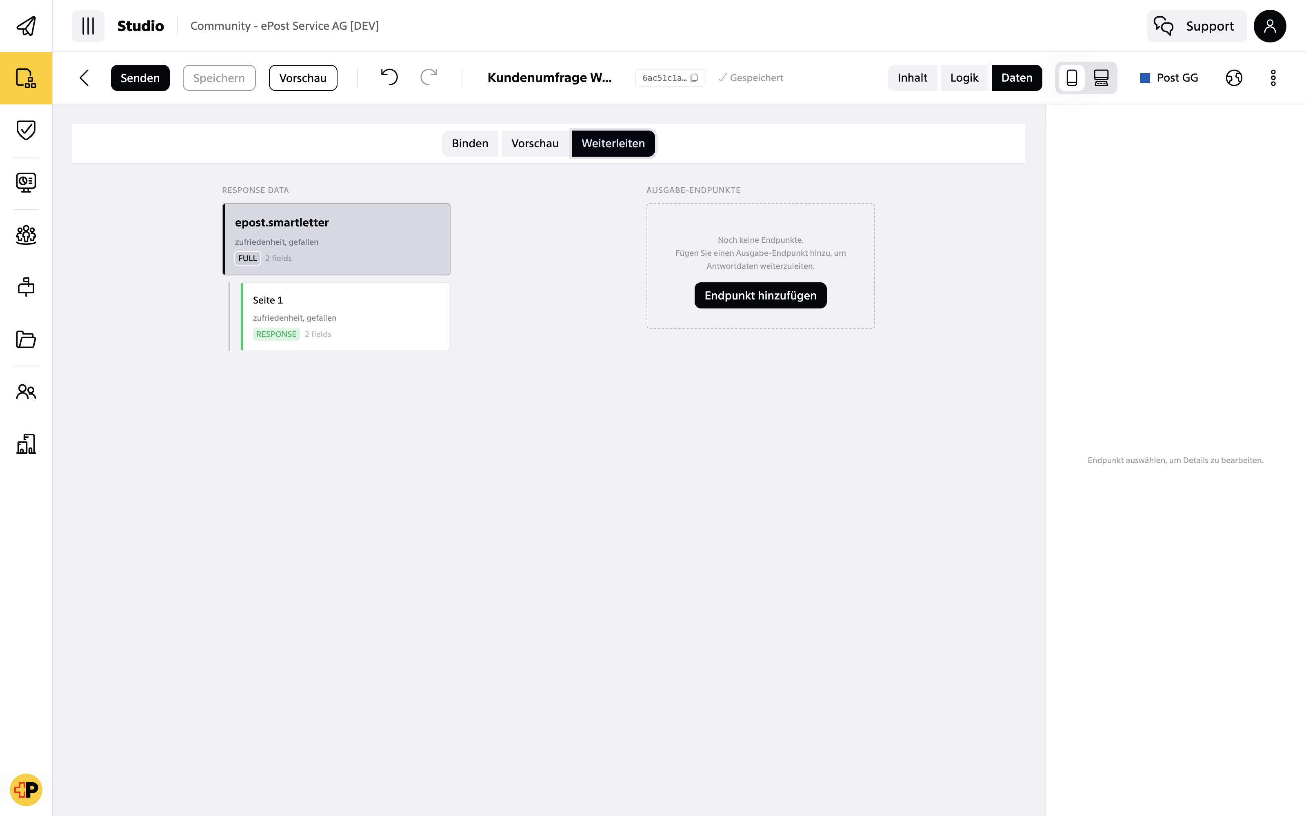Click the paper plane logo icon

point(26,26)
